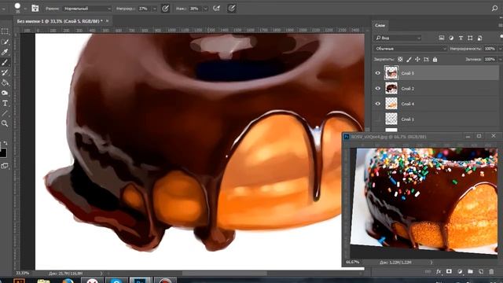Lock image pixels brush icon
The height and width of the screenshot is (283, 503).
pyautogui.click(x=409, y=60)
